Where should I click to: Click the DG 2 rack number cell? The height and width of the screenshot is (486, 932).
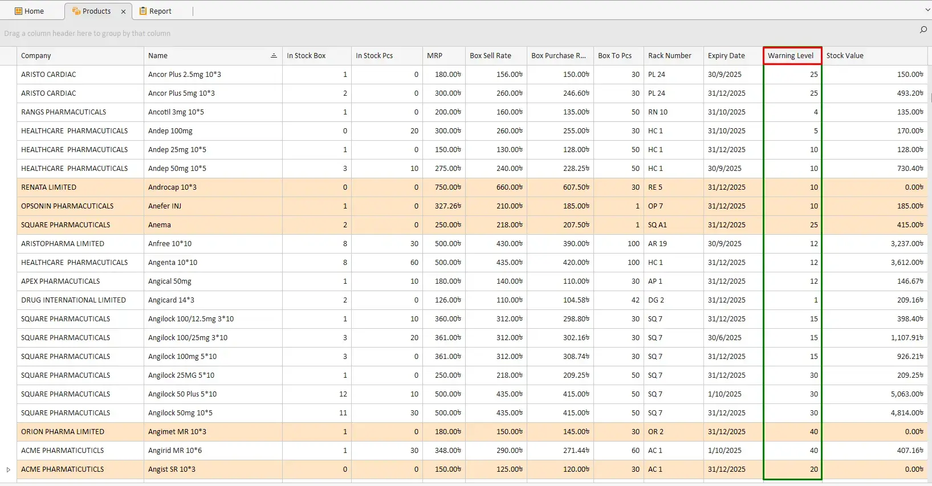[674, 300]
